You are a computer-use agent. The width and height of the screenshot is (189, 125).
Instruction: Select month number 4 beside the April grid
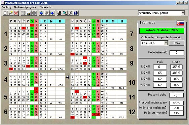tap(6, 80)
